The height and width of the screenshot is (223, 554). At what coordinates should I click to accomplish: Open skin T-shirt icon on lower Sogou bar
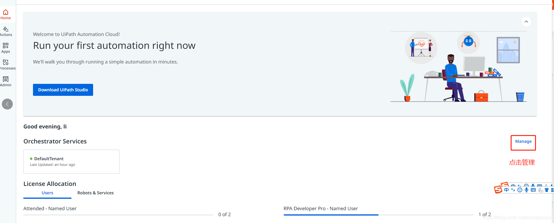pyautogui.click(x=547, y=190)
